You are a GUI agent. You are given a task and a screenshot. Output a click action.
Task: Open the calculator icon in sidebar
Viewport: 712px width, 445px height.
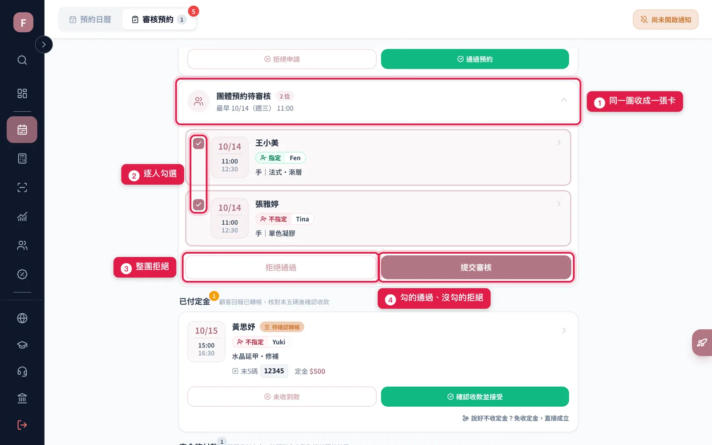point(22,158)
